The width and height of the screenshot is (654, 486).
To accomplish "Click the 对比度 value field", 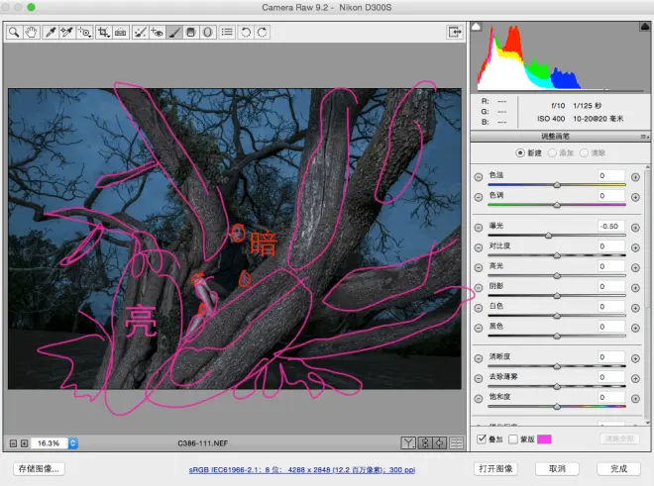I will pyautogui.click(x=611, y=245).
